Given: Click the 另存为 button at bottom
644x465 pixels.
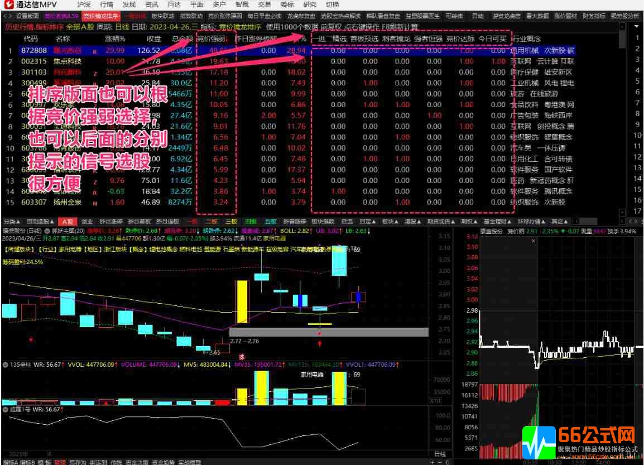Looking at the screenshot, I should point(78,462).
